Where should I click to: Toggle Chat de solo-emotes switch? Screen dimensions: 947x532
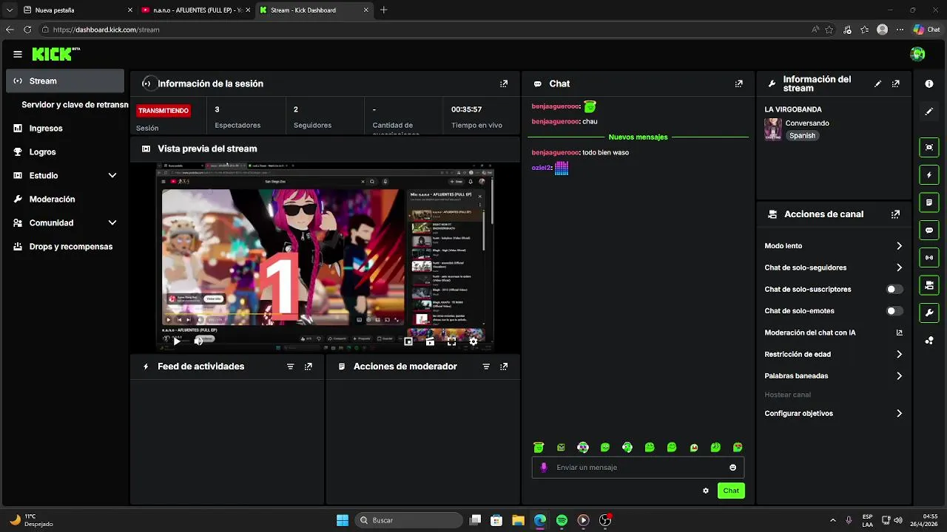tap(894, 311)
